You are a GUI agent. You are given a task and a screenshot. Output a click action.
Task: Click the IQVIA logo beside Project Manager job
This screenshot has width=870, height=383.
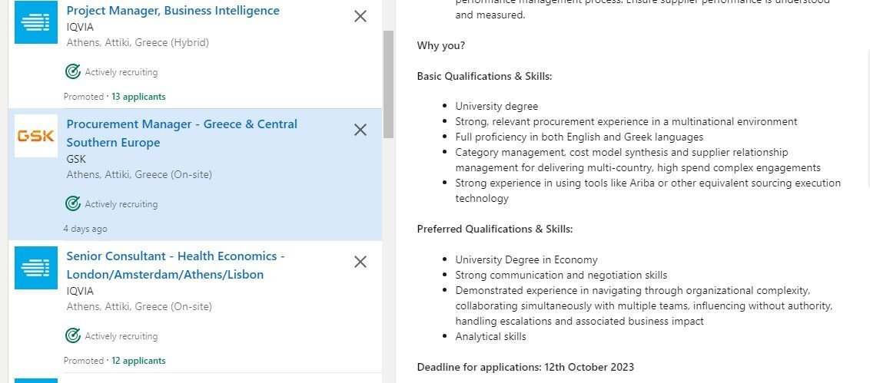[x=36, y=22]
